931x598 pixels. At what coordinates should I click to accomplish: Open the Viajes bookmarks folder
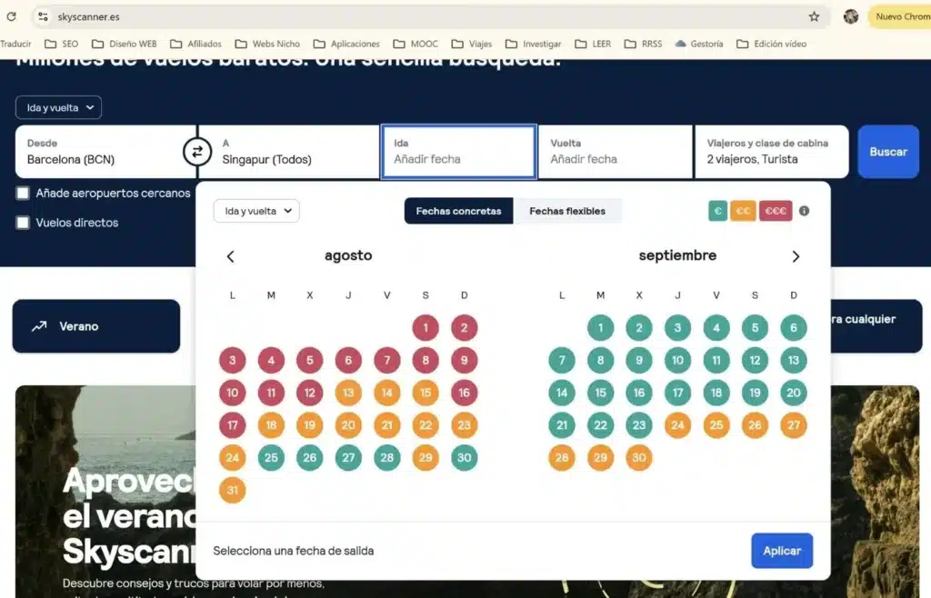(x=472, y=44)
